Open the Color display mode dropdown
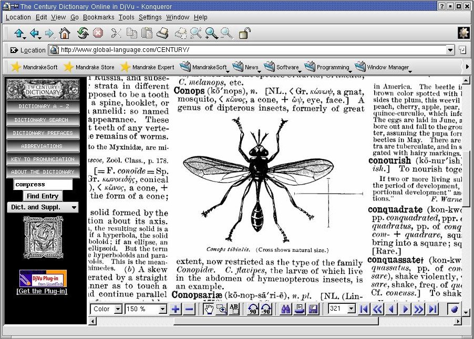 [118, 309]
